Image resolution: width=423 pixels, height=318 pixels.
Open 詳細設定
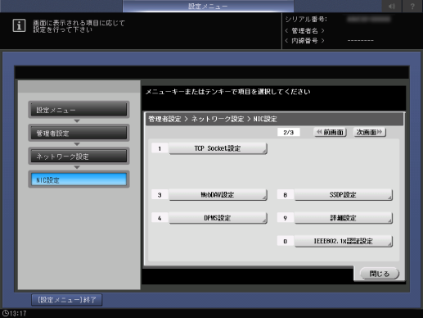coord(344,218)
